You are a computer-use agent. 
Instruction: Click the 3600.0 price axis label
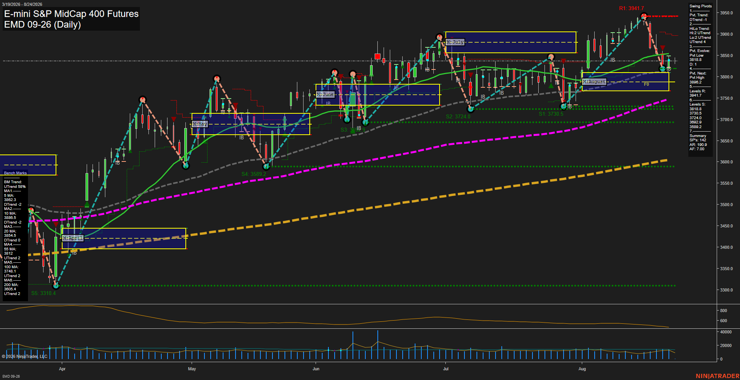(726, 162)
